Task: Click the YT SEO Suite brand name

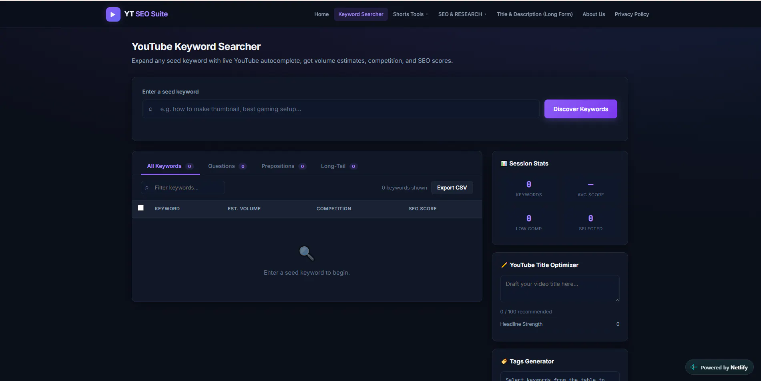Action: click(x=146, y=14)
